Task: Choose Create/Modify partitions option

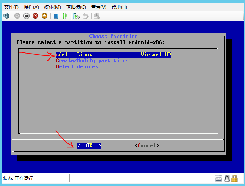Action: [92, 61]
